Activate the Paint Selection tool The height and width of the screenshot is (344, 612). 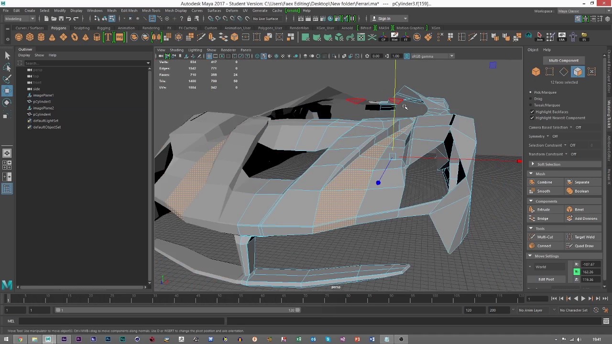[x=7, y=79]
